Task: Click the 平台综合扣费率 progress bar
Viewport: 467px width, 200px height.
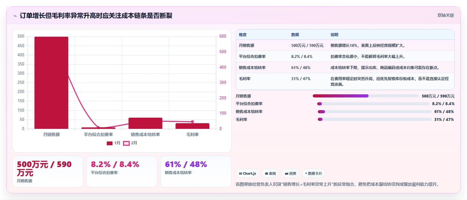Action: 373,104
